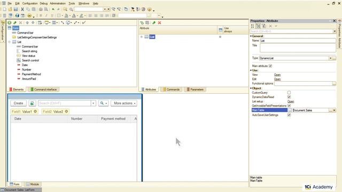Viewport: 342px width, 192px height.
Task: Clear the MainTable value with X button
Action: pyautogui.click(x=334, y=110)
